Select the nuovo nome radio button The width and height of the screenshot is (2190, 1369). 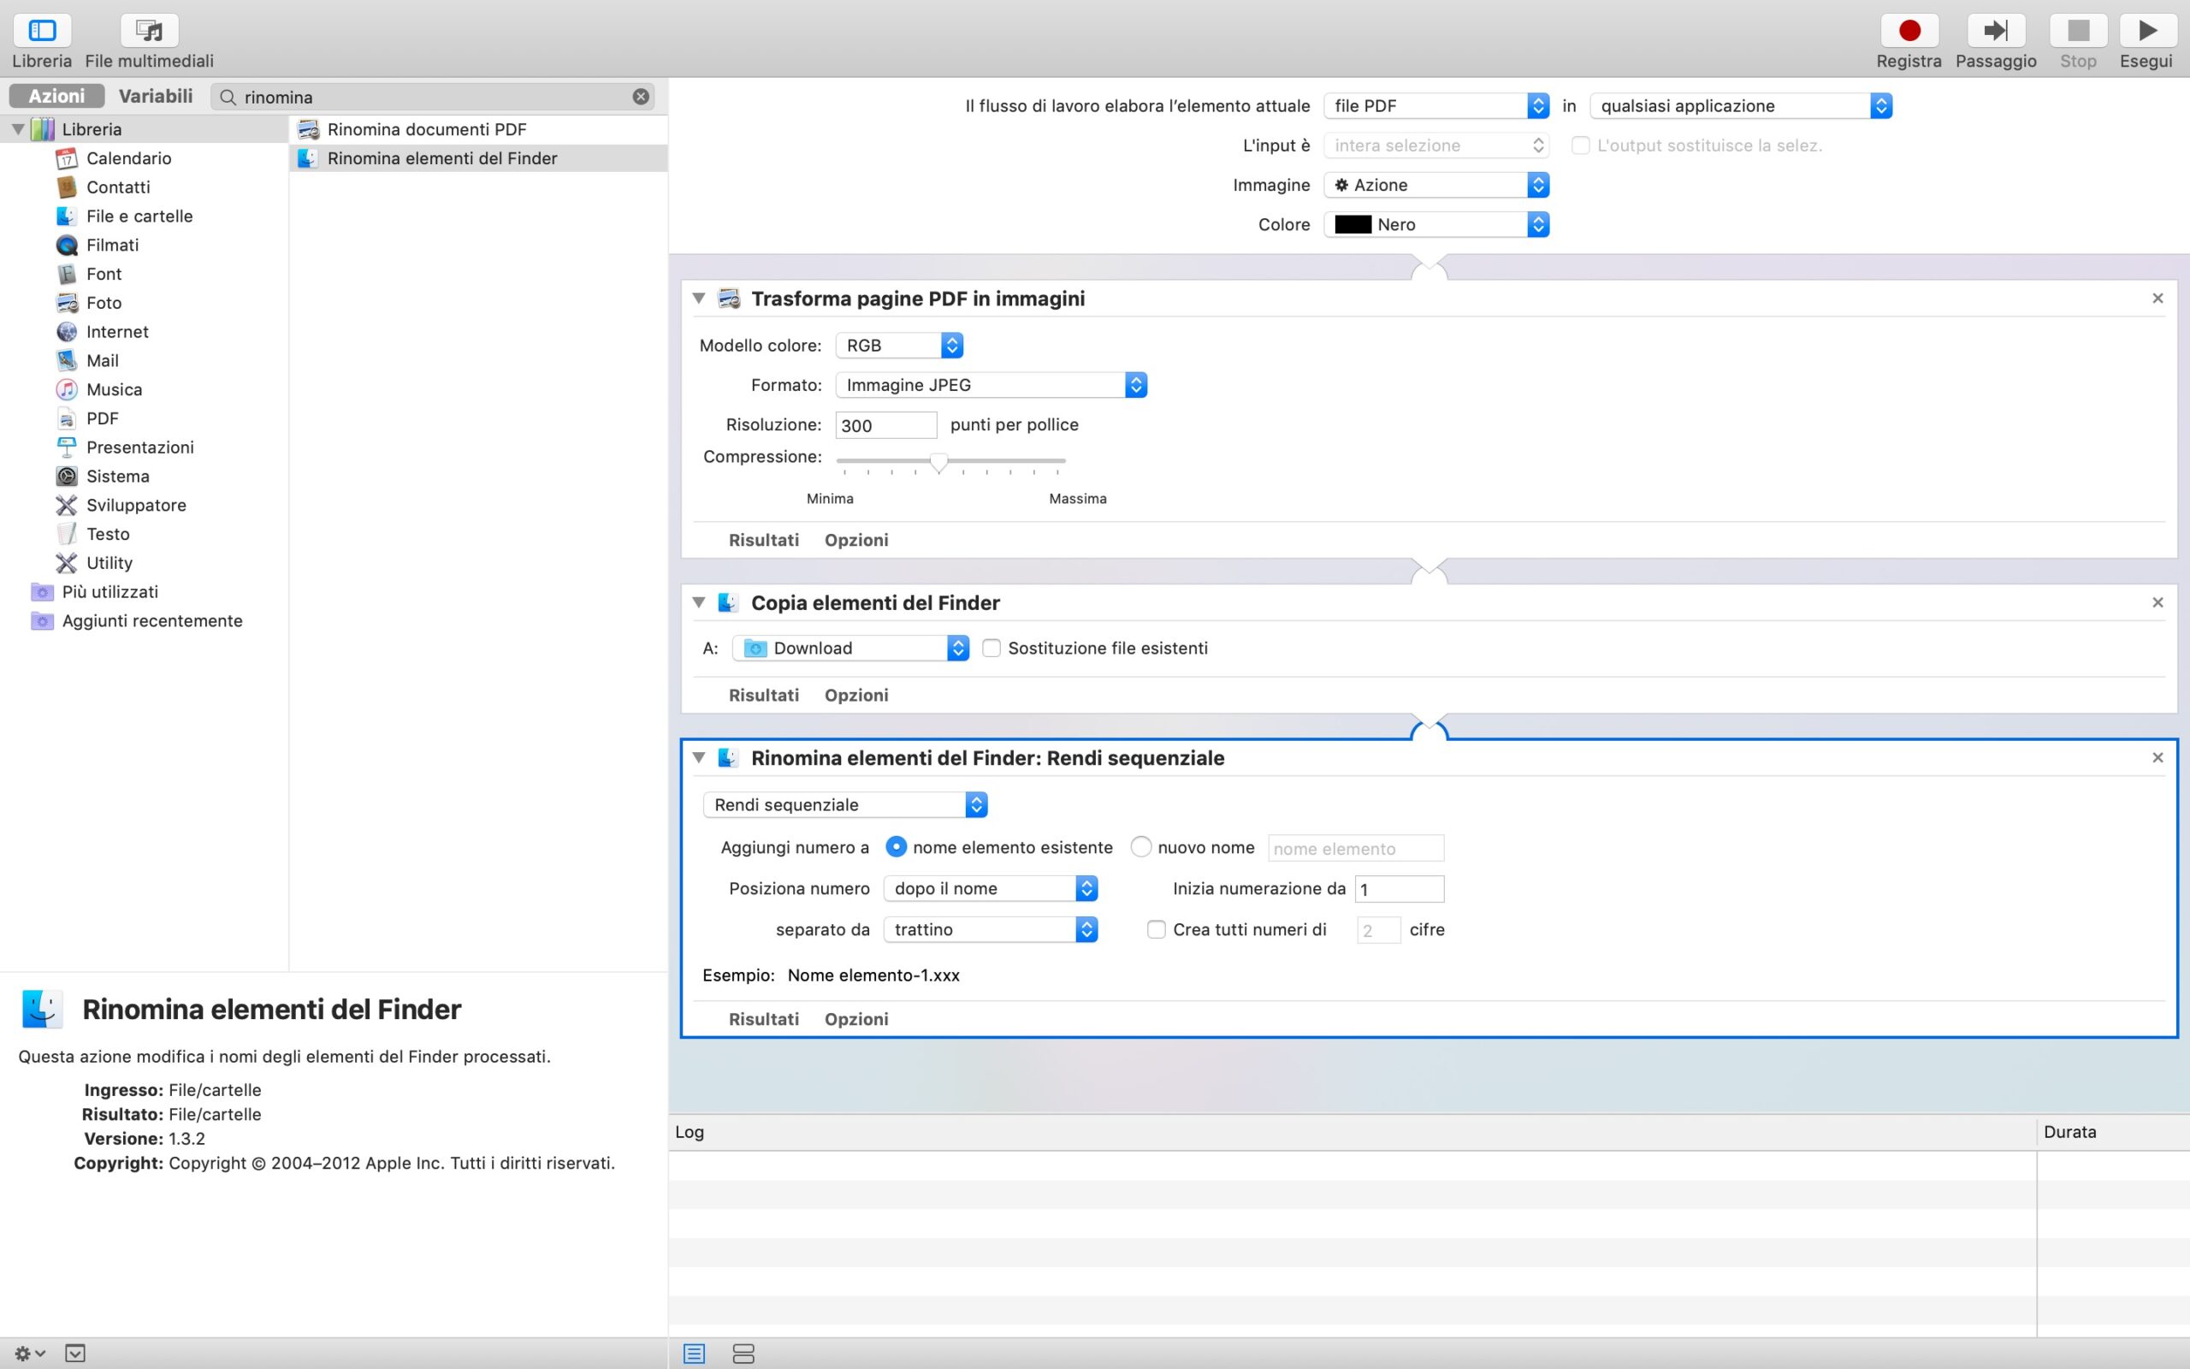tap(1141, 847)
